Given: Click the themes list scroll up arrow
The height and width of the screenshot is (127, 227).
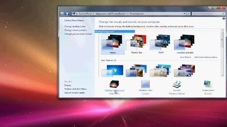Looking at the screenshot, I should click(x=222, y=30).
